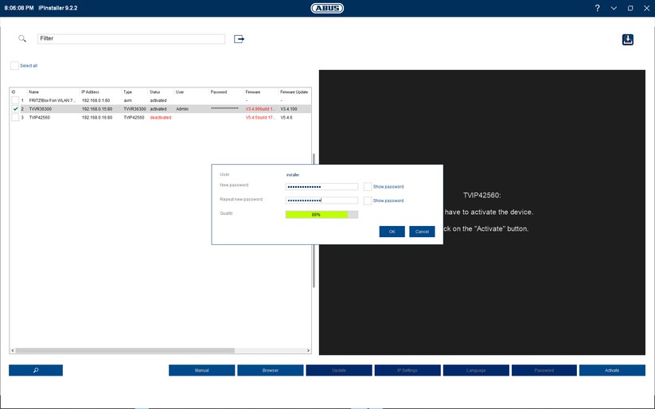
Task: Click the ABUS logo in the title bar
Action: click(x=327, y=8)
